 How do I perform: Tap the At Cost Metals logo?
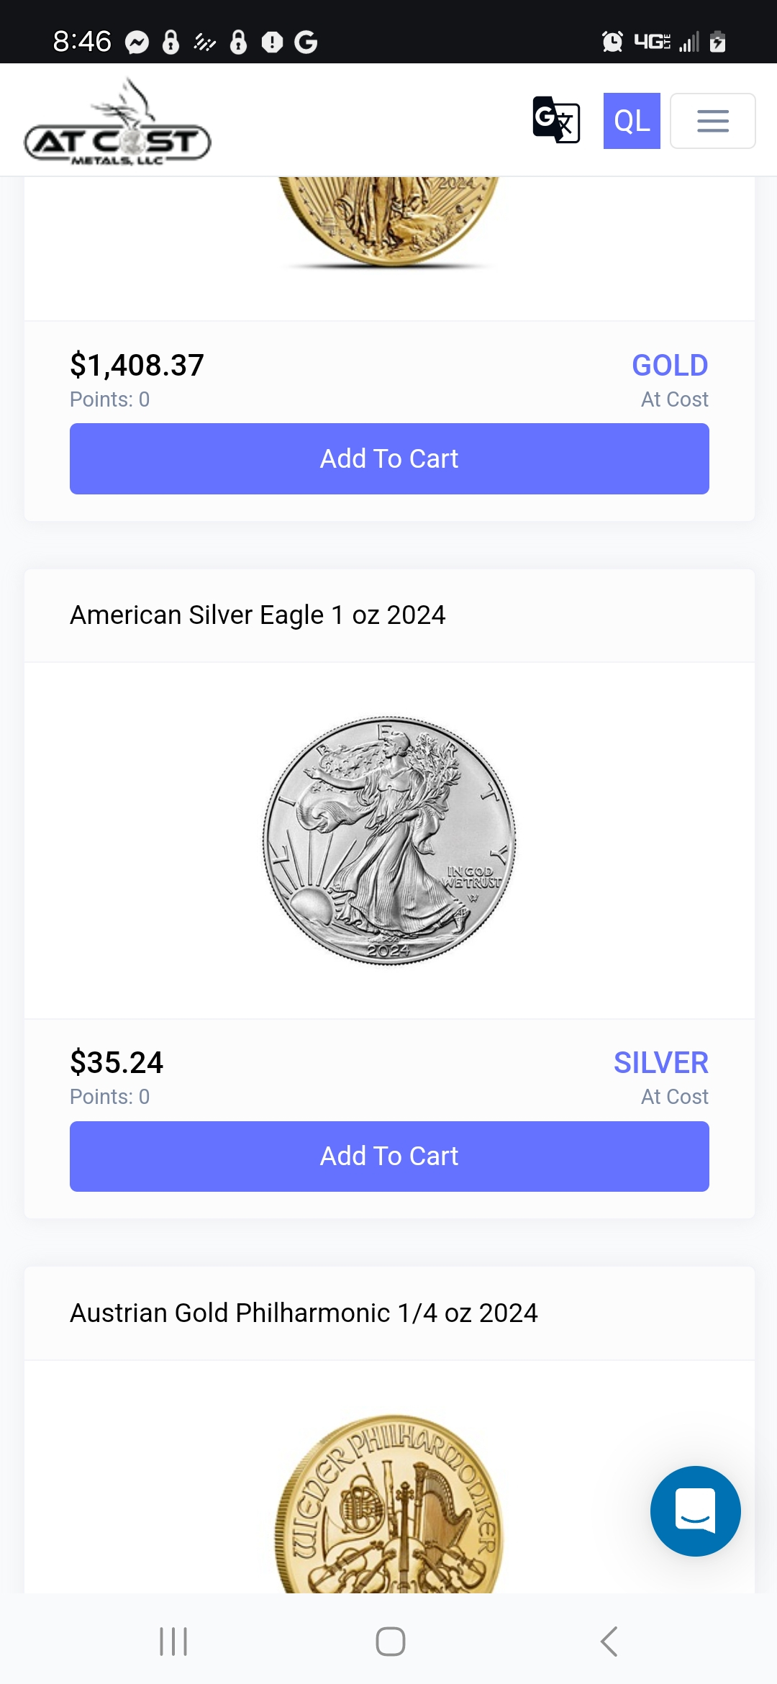117,124
